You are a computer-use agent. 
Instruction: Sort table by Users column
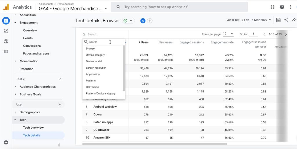(144, 42)
